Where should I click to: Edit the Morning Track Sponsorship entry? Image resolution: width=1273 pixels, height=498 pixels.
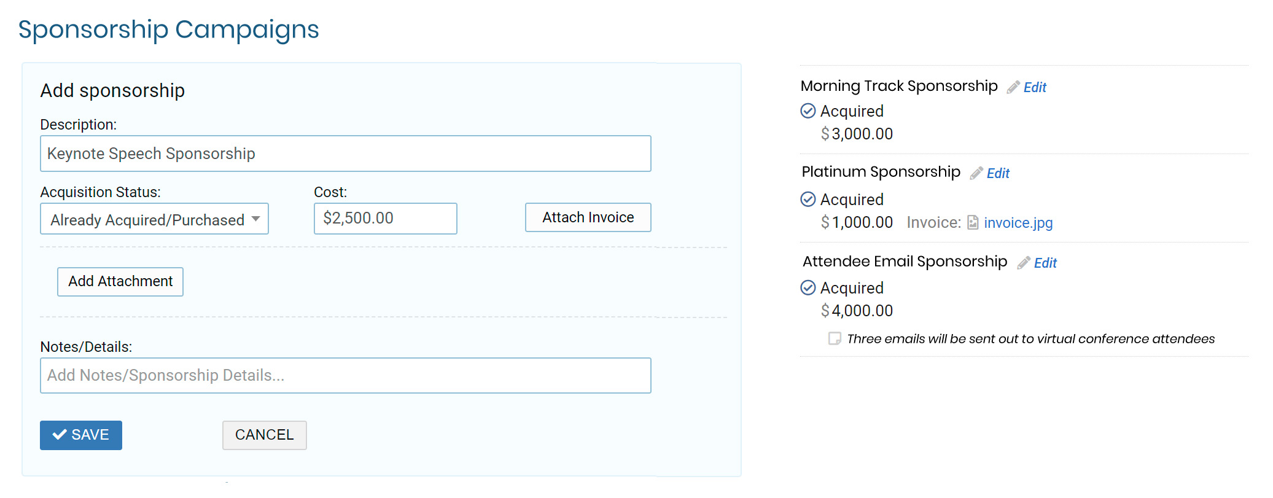pos(1035,87)
